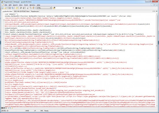Open the Search menu
159x113 pixels.
click(15, 5)
